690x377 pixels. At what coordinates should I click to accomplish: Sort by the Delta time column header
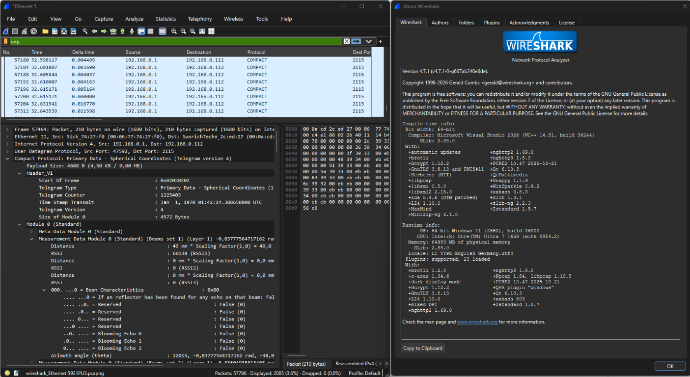tap(96, 52)
